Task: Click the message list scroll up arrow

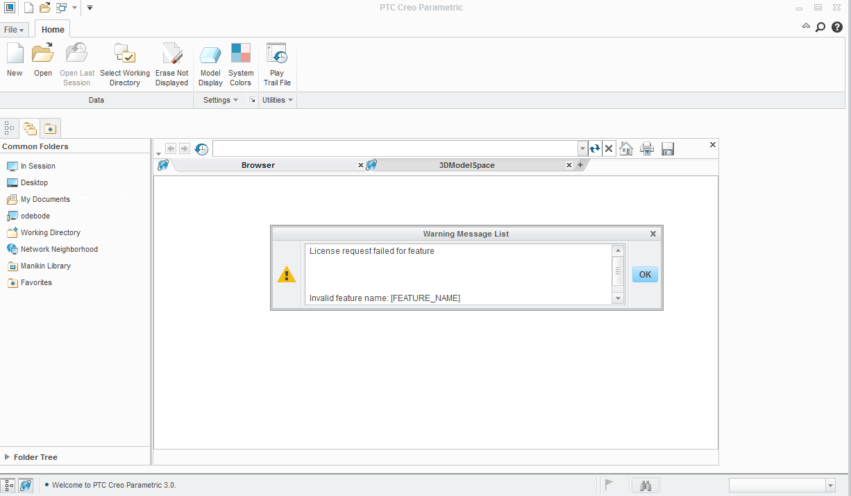Action: pos(618,250)
